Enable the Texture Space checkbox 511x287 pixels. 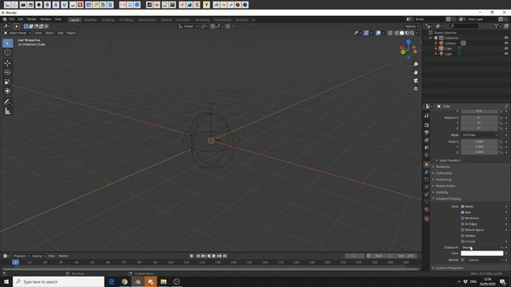(462, 230)
